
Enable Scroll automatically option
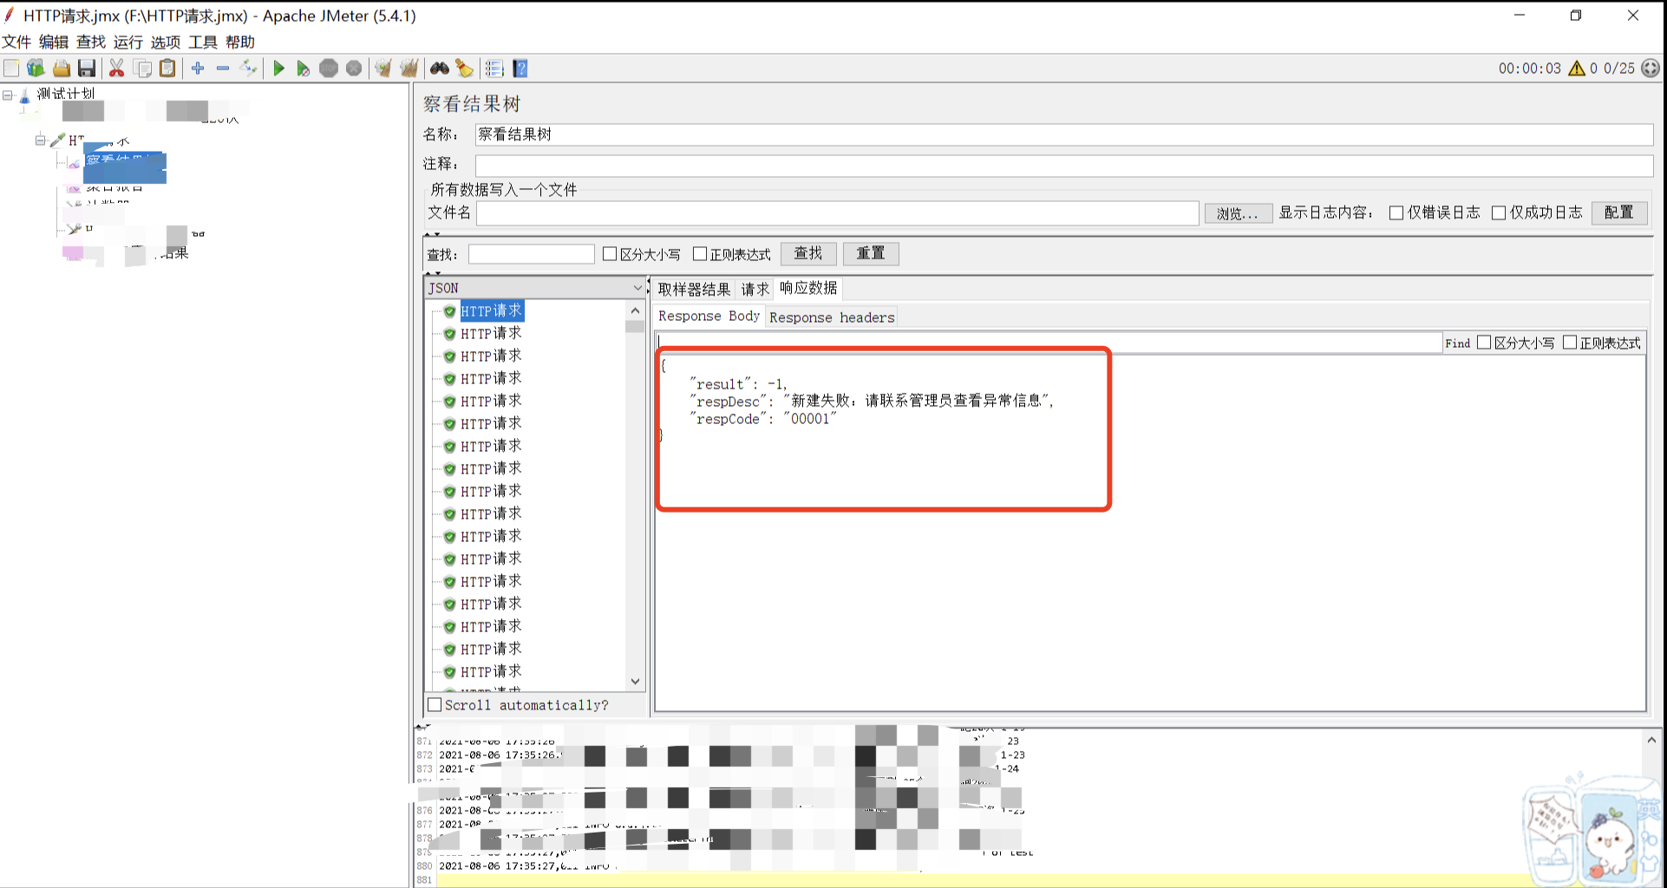point(435,704)
